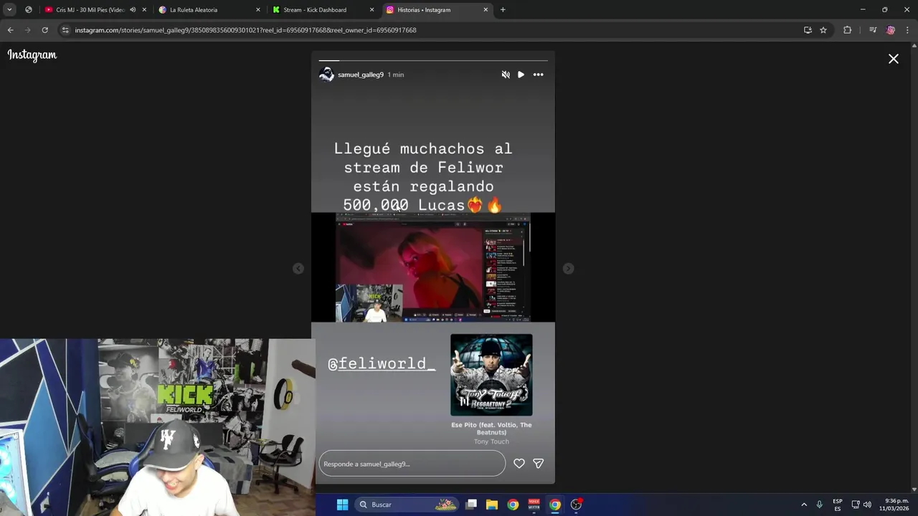Unmute the Instagram story audio
The image size is (918, 516).
(506, 75)
